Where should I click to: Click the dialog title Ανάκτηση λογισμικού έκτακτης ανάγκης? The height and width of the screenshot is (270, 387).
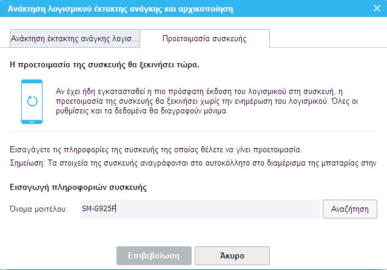120,9
